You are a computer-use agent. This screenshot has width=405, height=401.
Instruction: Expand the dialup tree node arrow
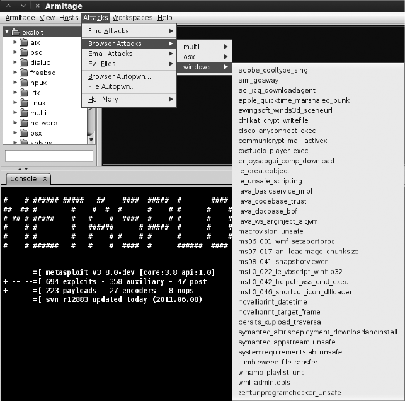(15, 62)
